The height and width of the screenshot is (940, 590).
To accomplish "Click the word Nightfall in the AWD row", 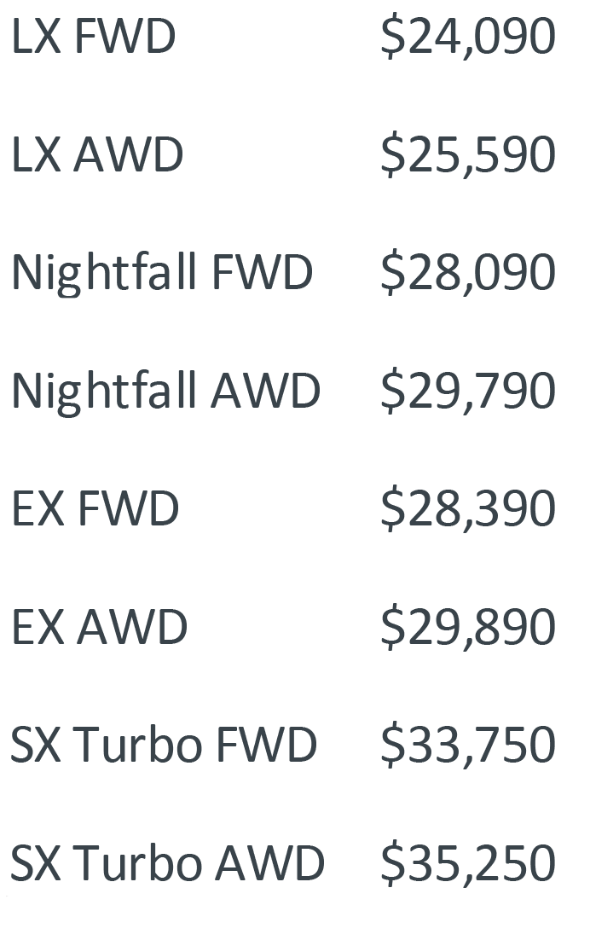I will [104, 391].
